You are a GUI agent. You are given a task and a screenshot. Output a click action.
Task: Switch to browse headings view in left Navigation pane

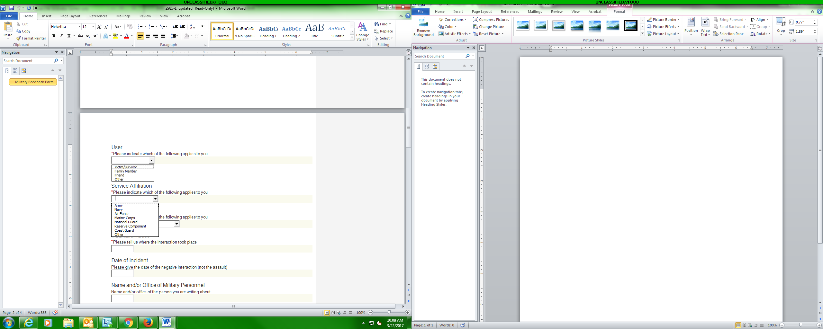click(x=7, y=71)
